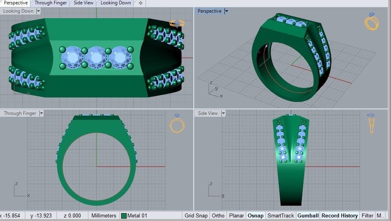Open Perspective viewport menu arrow
This screenshot has width=391, height=221.
pyautogui.click(x=226, y=11)
